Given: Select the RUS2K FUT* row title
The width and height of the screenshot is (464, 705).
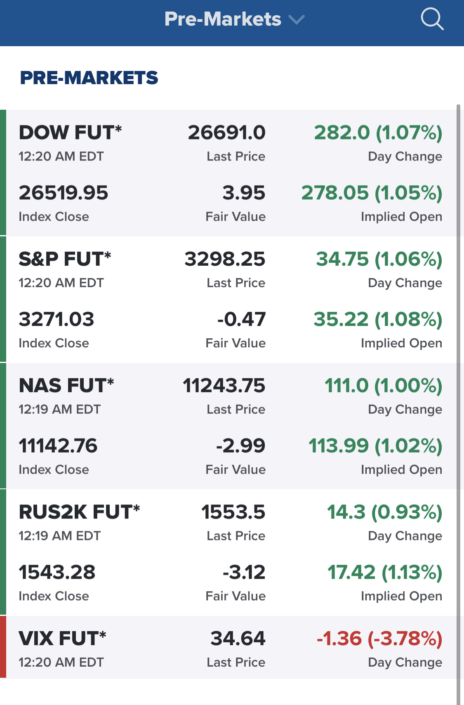Looking at the screenshot, I should point(79,512).
